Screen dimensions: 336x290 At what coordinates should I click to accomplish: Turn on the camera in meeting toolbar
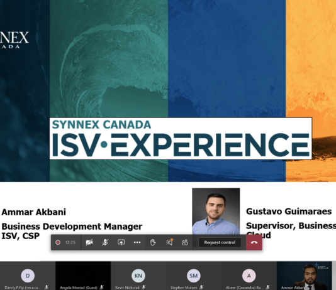tap(89, 242)
